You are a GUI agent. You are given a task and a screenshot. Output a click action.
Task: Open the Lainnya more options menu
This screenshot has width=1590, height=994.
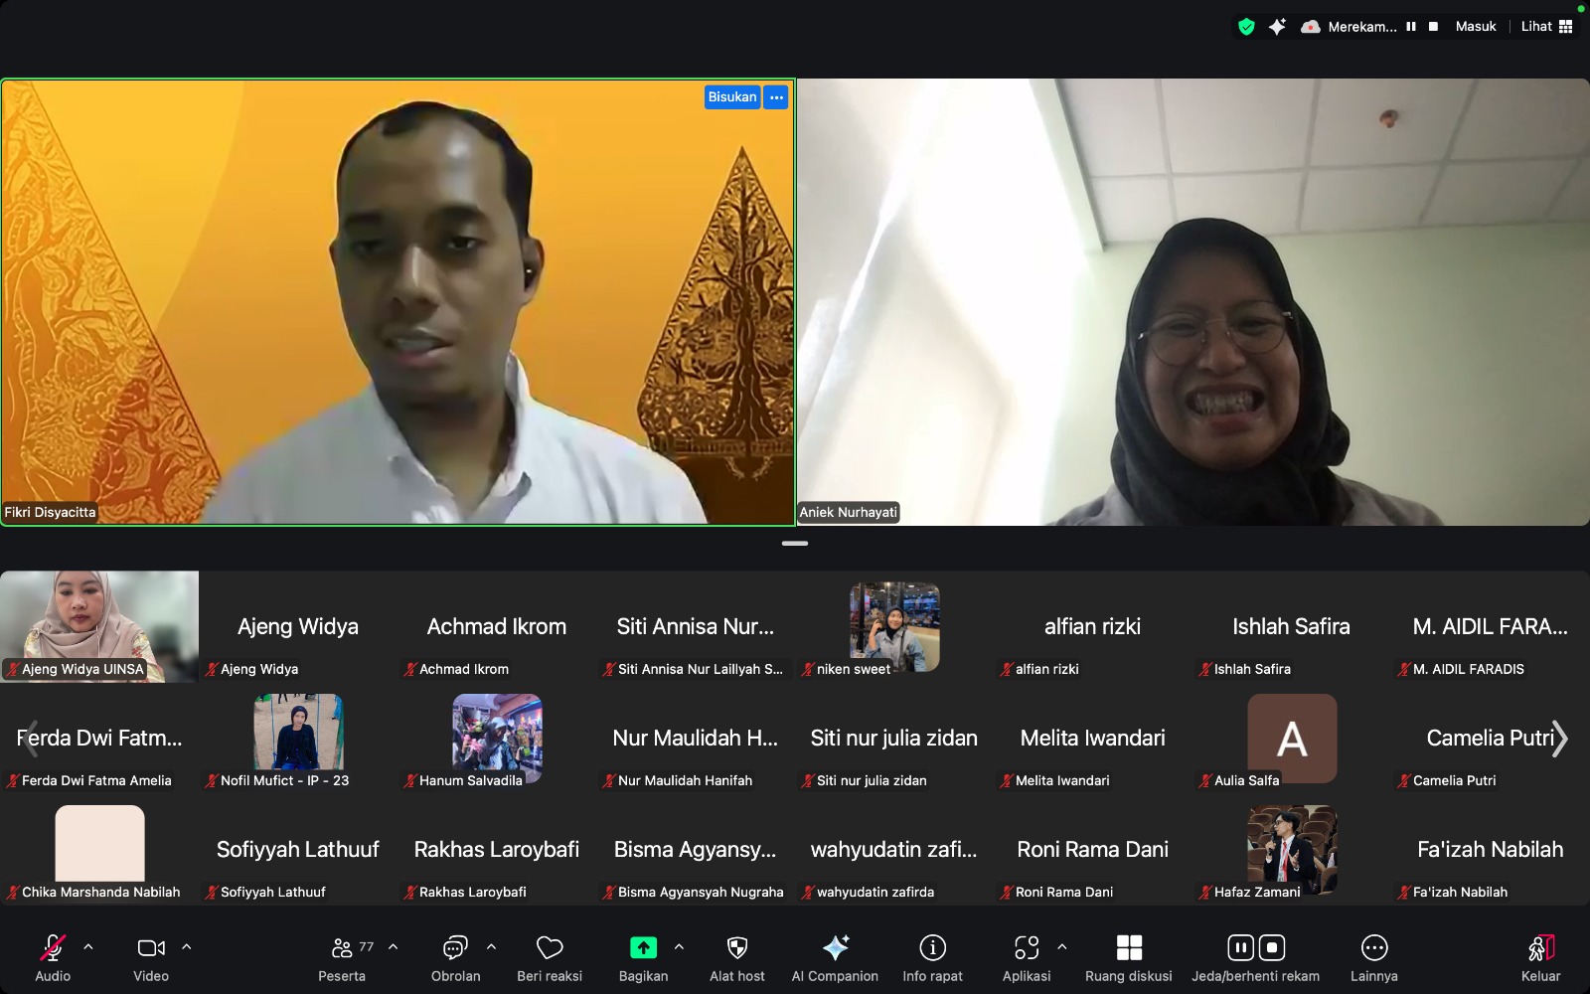(1373, 948)
